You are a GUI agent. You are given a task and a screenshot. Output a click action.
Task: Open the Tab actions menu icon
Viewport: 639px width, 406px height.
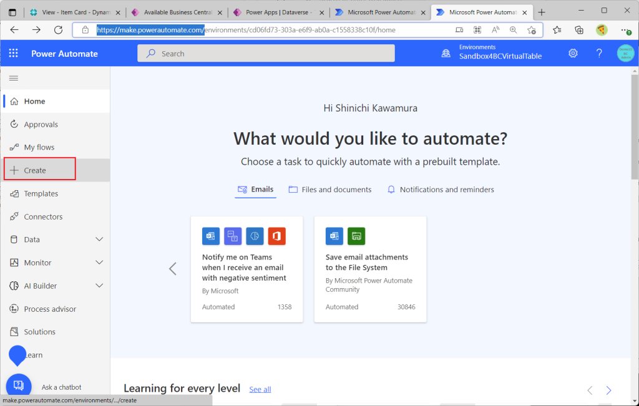click(12, 12)
